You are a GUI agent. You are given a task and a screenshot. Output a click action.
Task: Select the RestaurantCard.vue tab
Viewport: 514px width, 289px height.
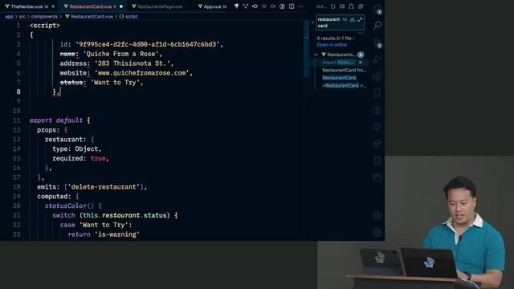[x=93, y=6]
